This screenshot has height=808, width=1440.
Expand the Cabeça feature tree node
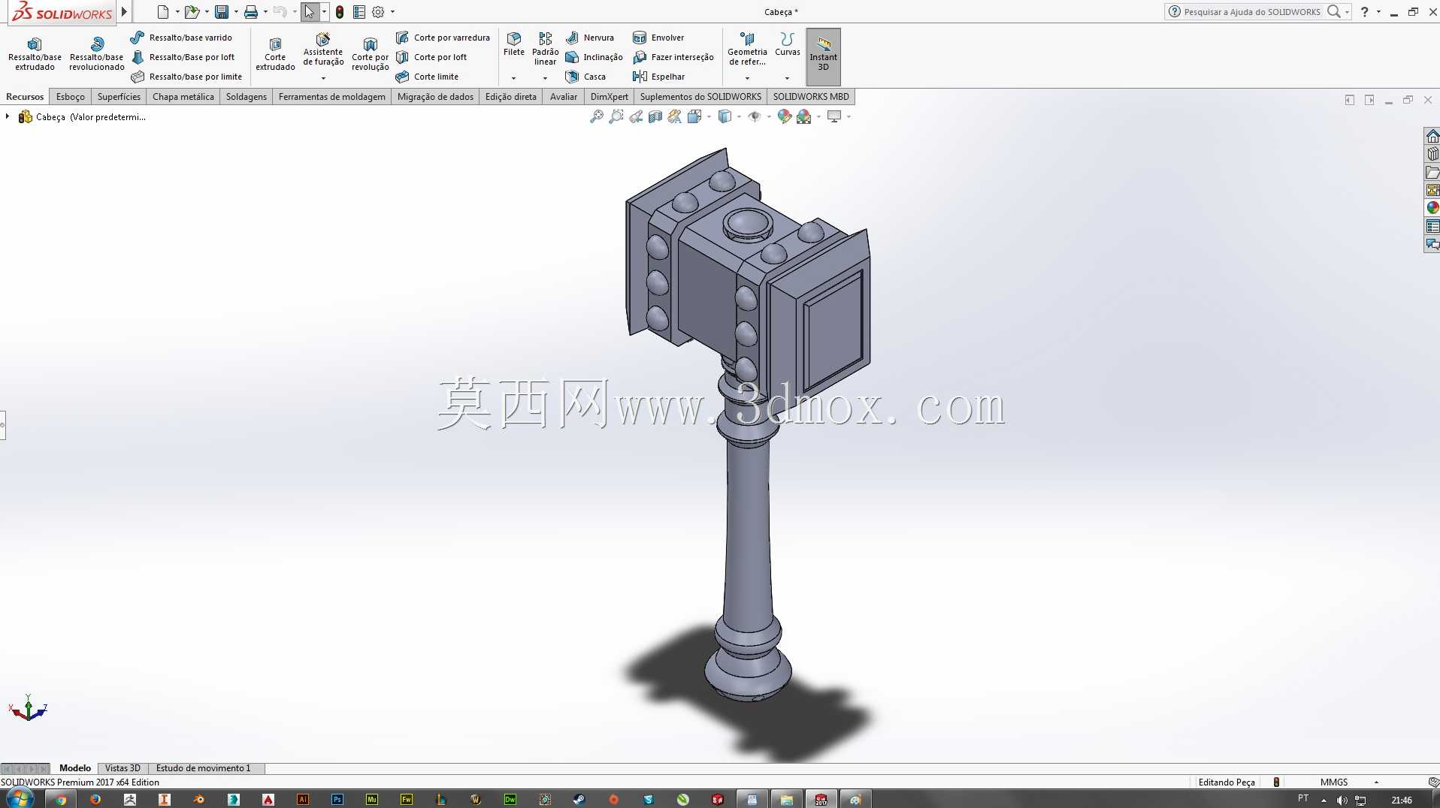[x=8, y=116]
